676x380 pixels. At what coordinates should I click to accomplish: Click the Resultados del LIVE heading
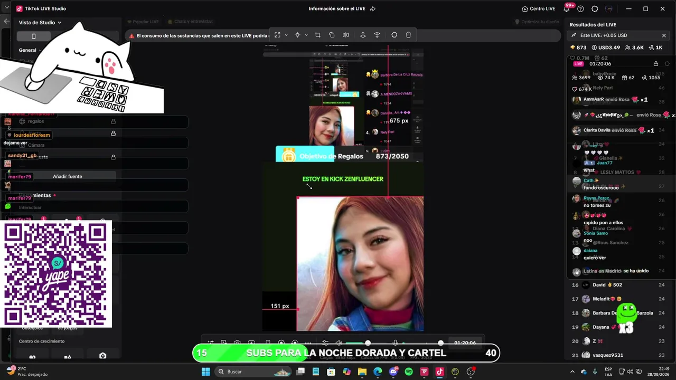pos(593,25)
